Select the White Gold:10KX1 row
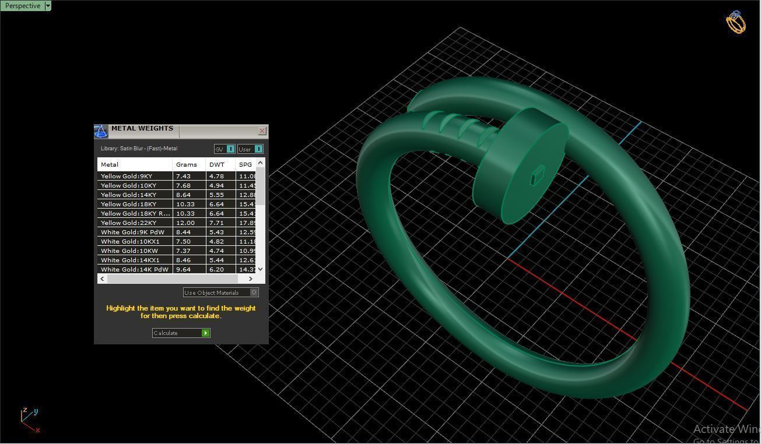This screenshot has height=444, width=761. [177, 241]
